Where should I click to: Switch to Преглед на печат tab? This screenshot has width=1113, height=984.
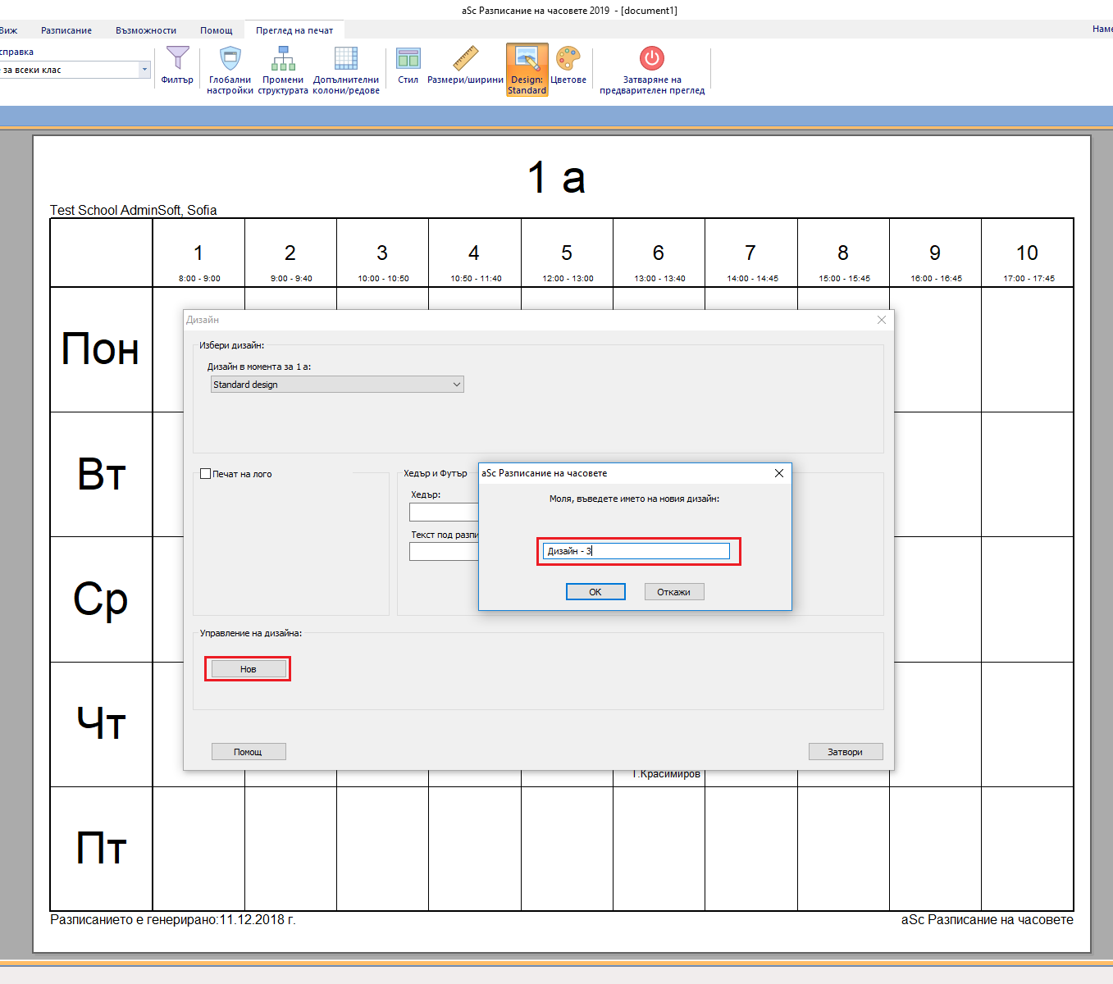pos(294,30)
